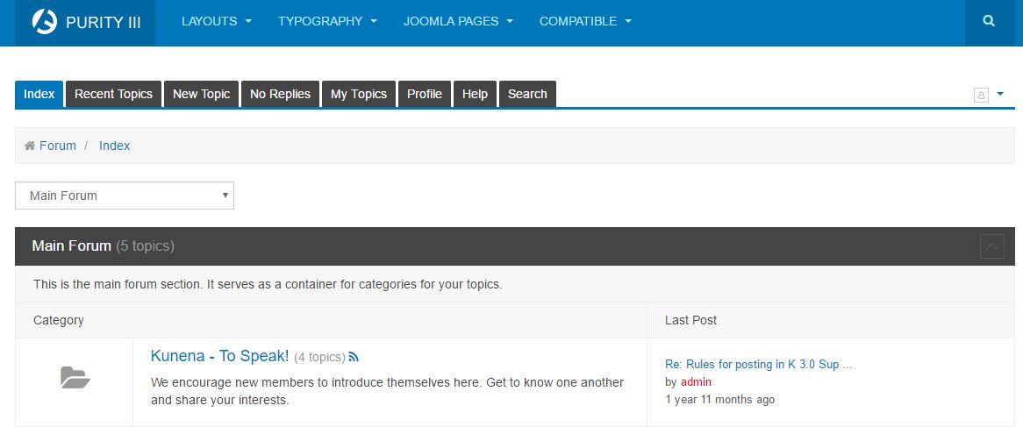Click the open folder category icon

pyautogui.click(x=75, y=377)
